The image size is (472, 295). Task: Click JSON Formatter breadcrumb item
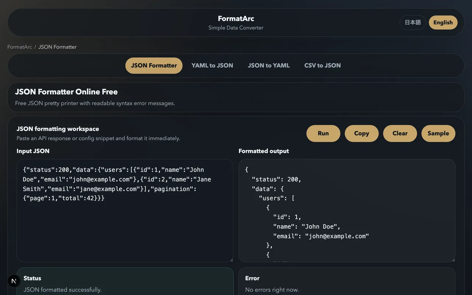click(58, 47)
